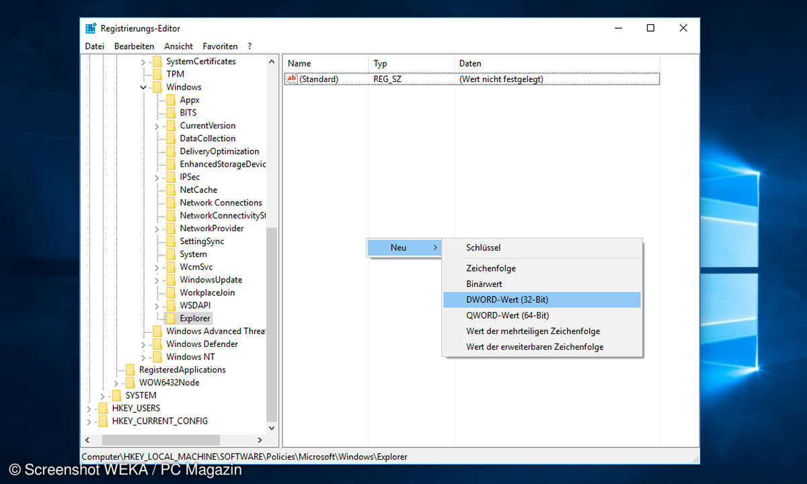The height and width of the screenshot is (484, 807).
Task: Expand the HKEY_CURRENT_CONFIG hive
Action: tap(89, 421)
